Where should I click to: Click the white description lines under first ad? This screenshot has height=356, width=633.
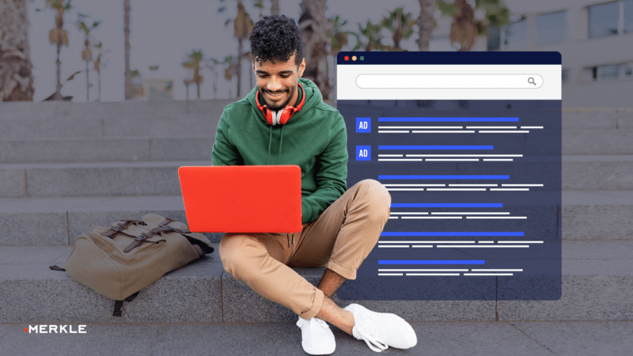click(461, 130)
